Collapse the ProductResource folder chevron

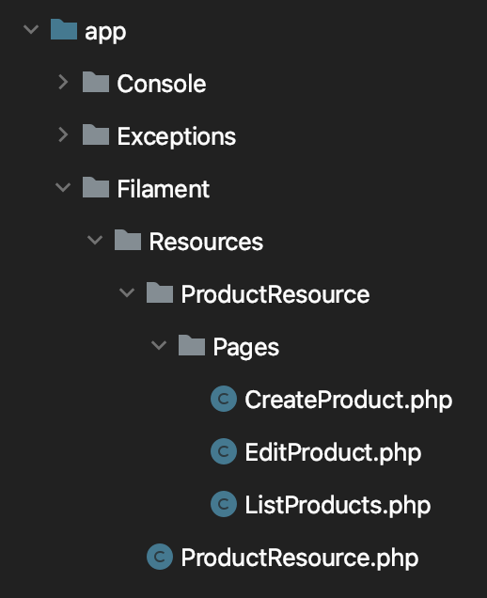(x=127, y=292)
